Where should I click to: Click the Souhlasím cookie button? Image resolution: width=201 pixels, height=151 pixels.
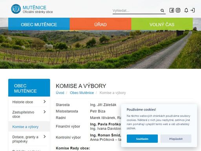(142, 139)
